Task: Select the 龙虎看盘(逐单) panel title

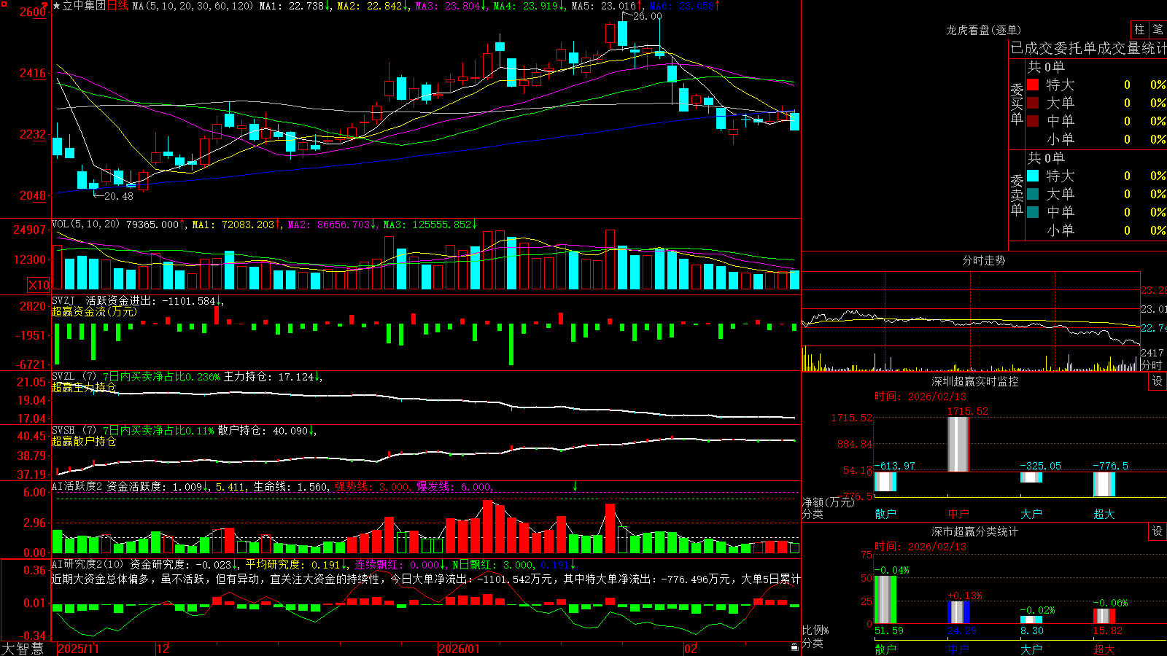Action: point(983,30)
